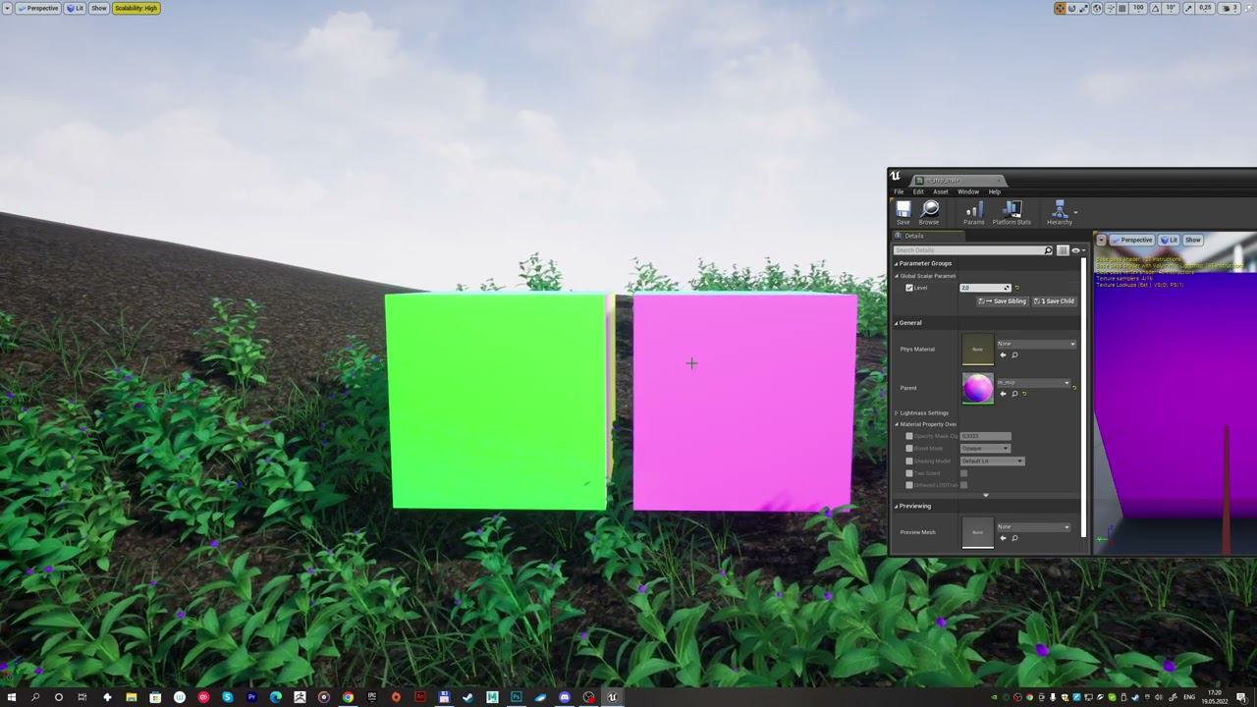Open the Preview Mesh None dropdown

tap(1036, 527)
